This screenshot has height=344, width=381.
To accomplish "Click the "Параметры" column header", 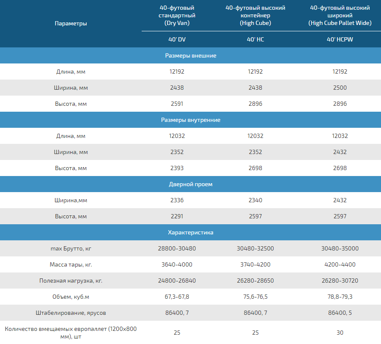I will [71, 24].
